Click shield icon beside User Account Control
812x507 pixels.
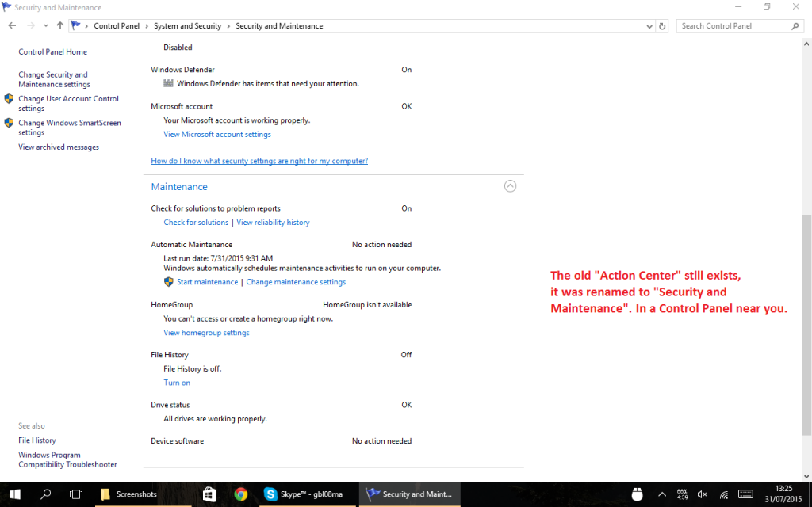click(x=9, y=99)
